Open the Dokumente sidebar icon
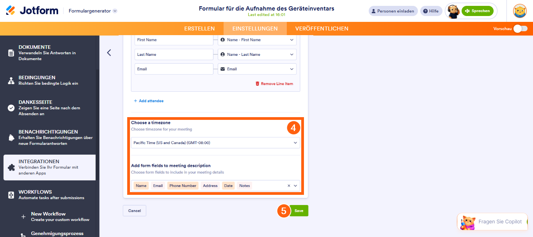The image size is (533, 237). point(11,53)
